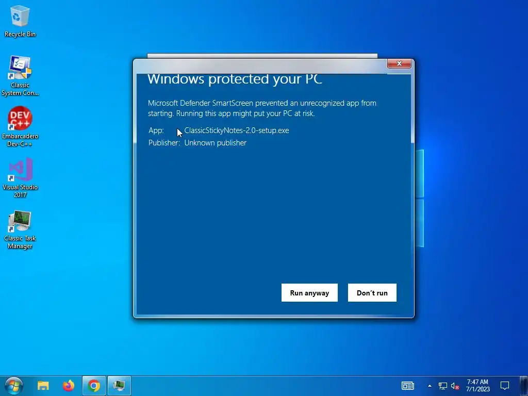The image size is (528, 396).
Task: Click the Unknown publisher text
Action: click(x=215, y=143)
